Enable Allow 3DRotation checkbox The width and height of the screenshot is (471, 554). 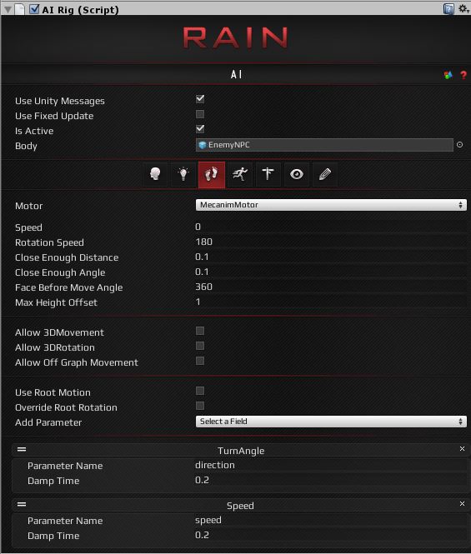(x=200, y=346)
